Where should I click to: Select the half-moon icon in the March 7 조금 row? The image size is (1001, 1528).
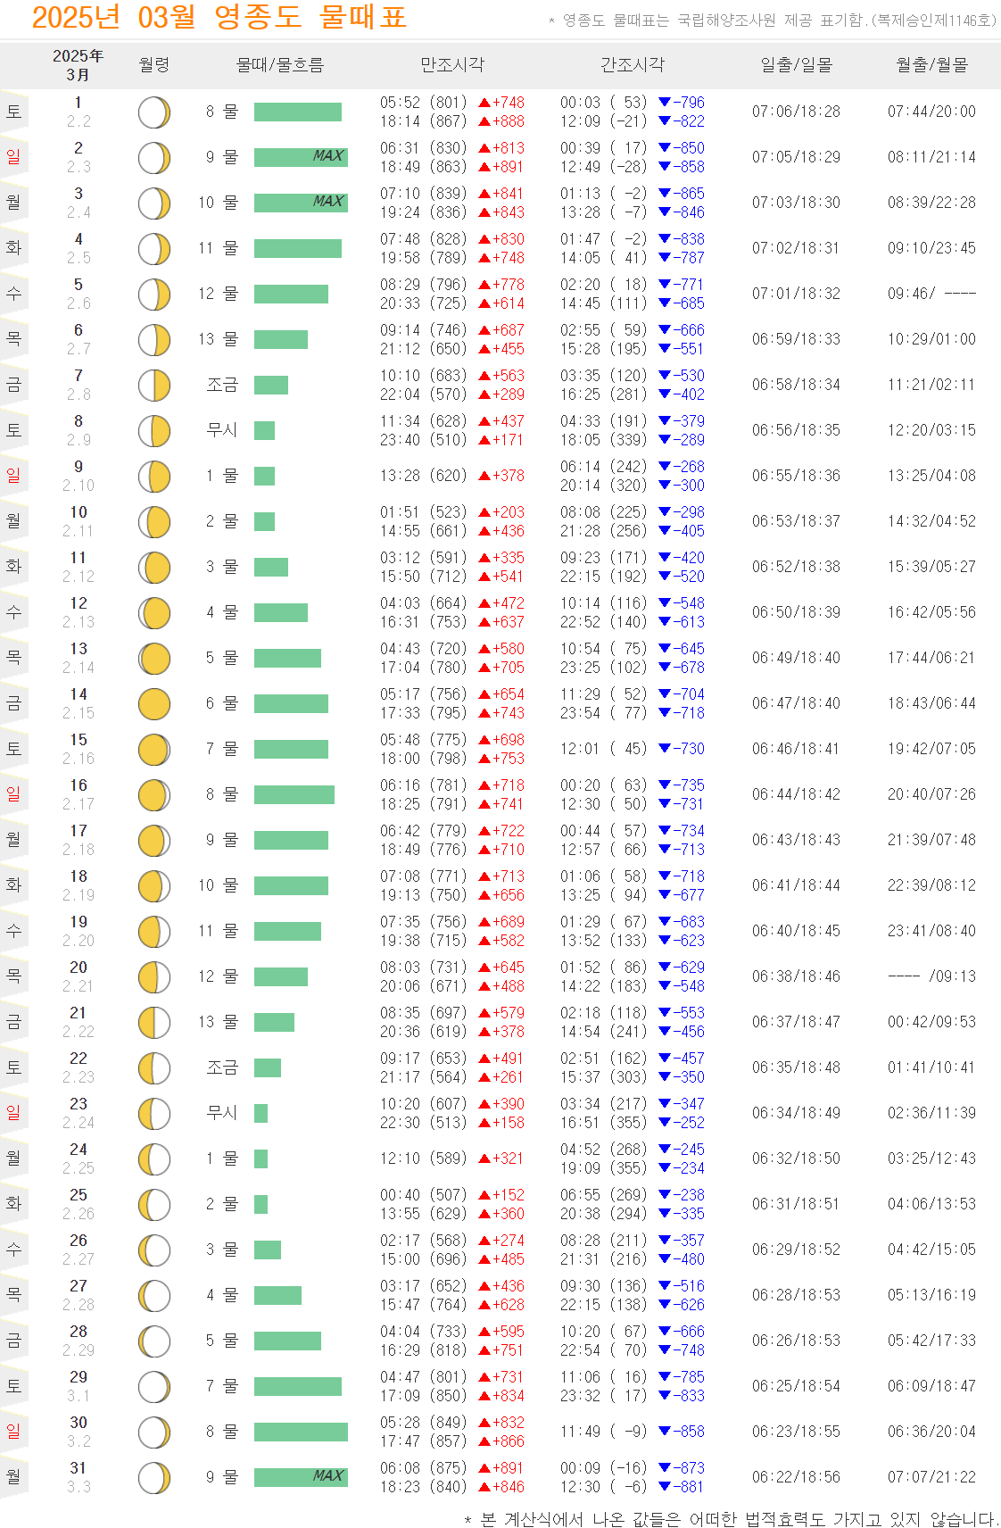click(x=154, y=386)
